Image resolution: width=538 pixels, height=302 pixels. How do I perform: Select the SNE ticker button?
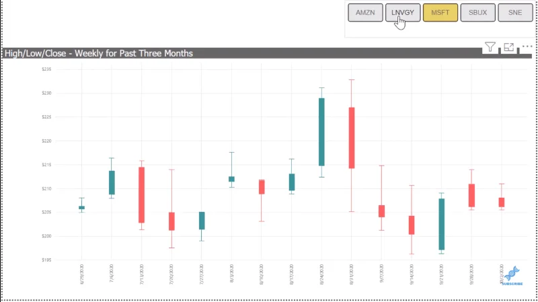pos(515,13)
